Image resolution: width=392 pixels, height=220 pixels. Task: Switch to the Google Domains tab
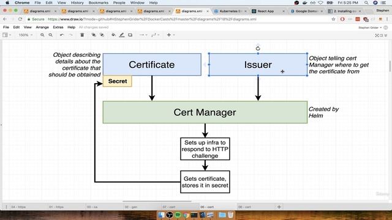point(306,11)
